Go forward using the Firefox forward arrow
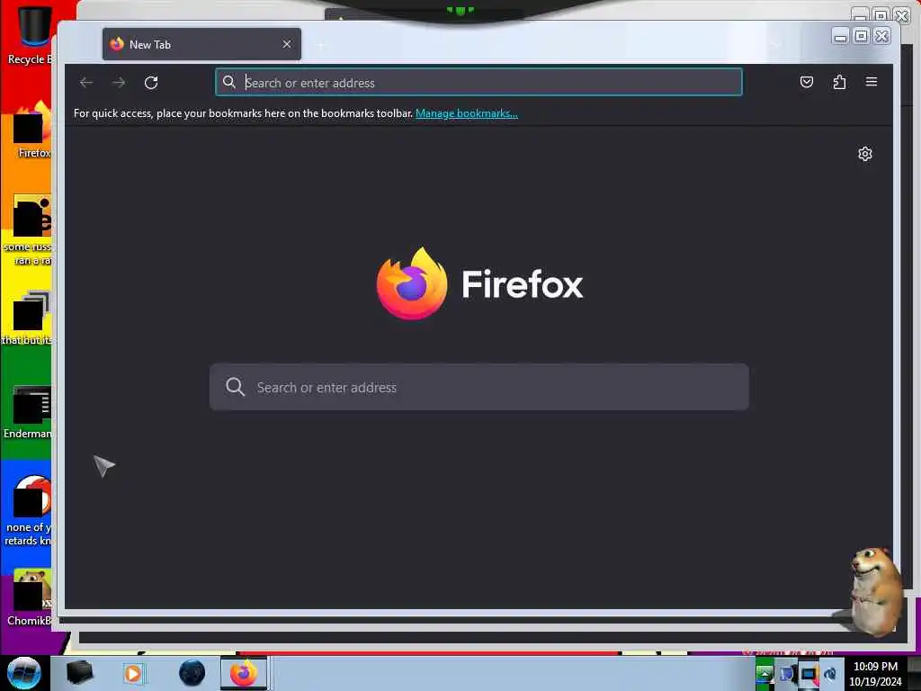 119,83
